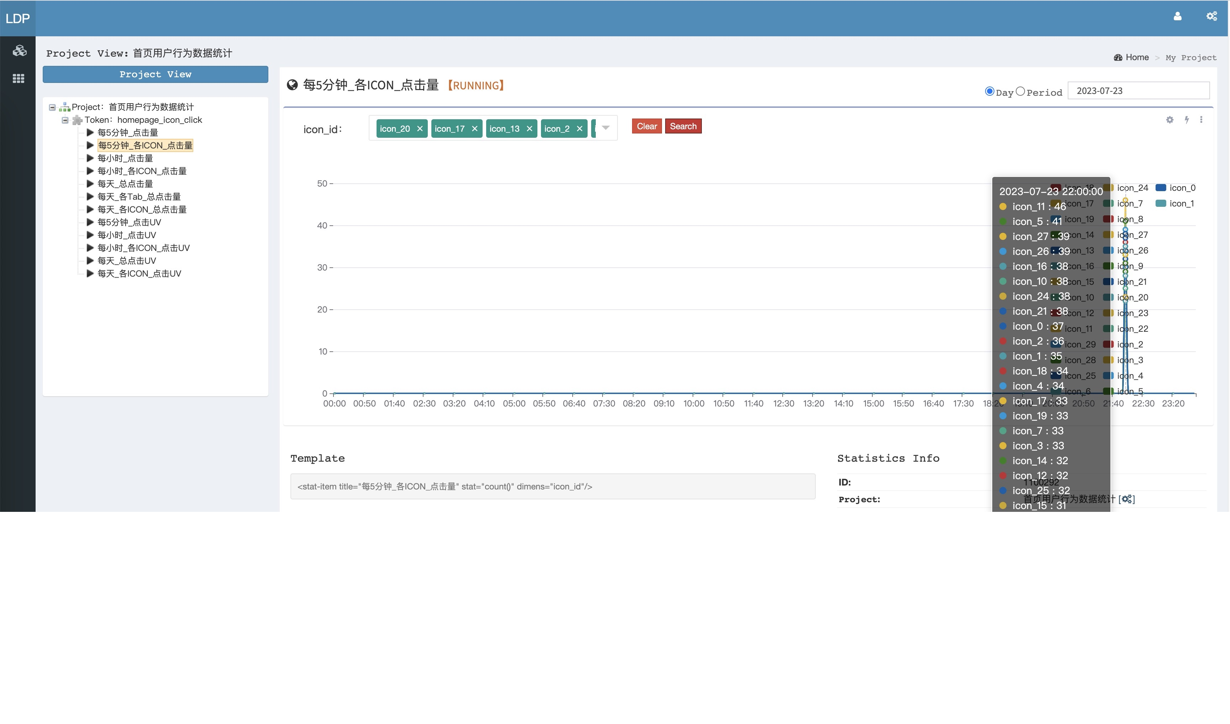The image size is (1230, 724).
Task: Select 每小时_各ICON_点击量 tree item
Action: (x=142, y=171)
